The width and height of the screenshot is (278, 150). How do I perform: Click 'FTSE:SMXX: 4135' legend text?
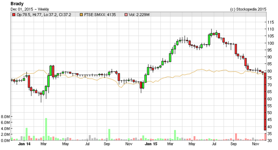pyautogui.click(x=100, y=15)
